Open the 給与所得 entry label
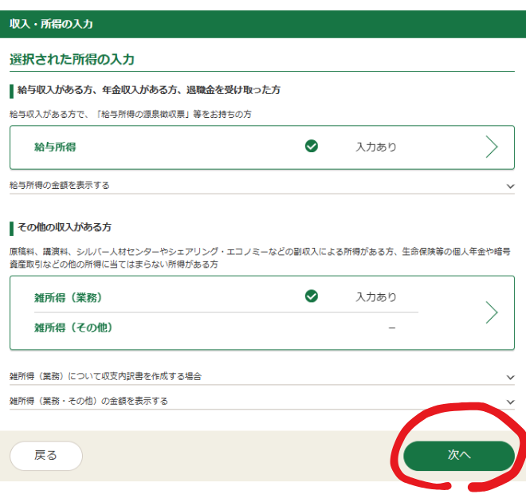The image size is (526, 502). (55, 147)
